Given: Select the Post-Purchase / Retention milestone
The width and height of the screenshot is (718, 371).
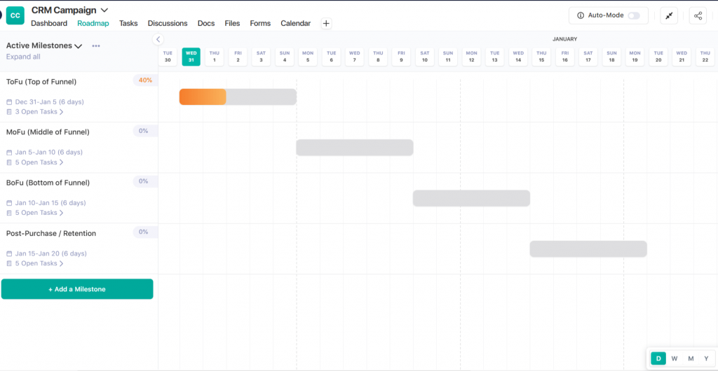Looking at the screenshot, I should [51, 234].
